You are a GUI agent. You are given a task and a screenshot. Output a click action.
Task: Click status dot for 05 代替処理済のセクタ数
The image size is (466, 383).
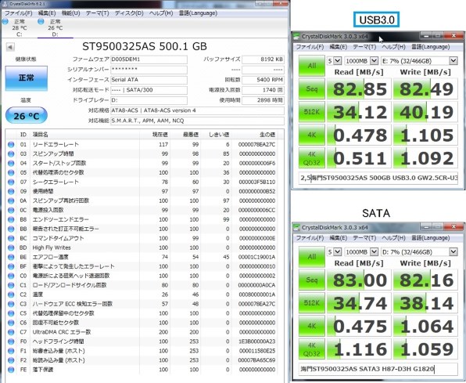pyautogui.click(x=11, y=173)
